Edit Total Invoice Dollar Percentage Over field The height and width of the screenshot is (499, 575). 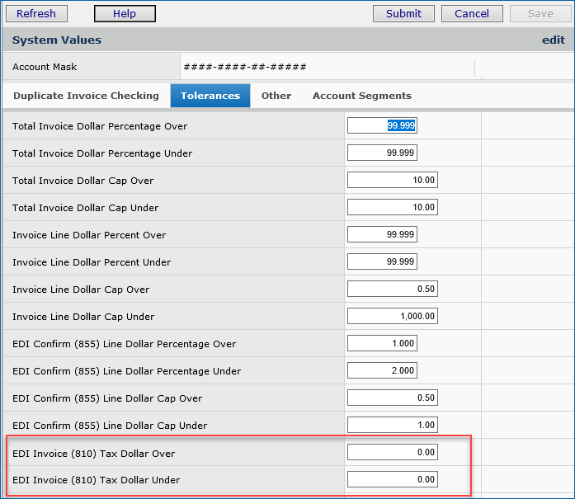click(382, 125)
